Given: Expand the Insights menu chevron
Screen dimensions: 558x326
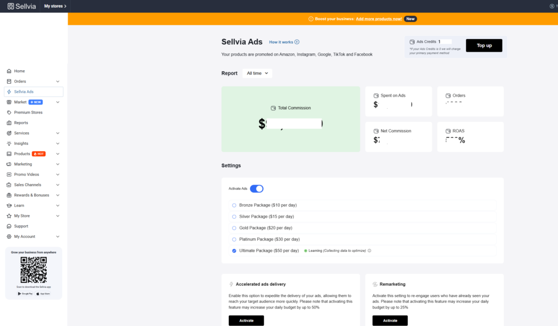Looking at the screenshot, I should pyautogui.click(x=58, y=143).
